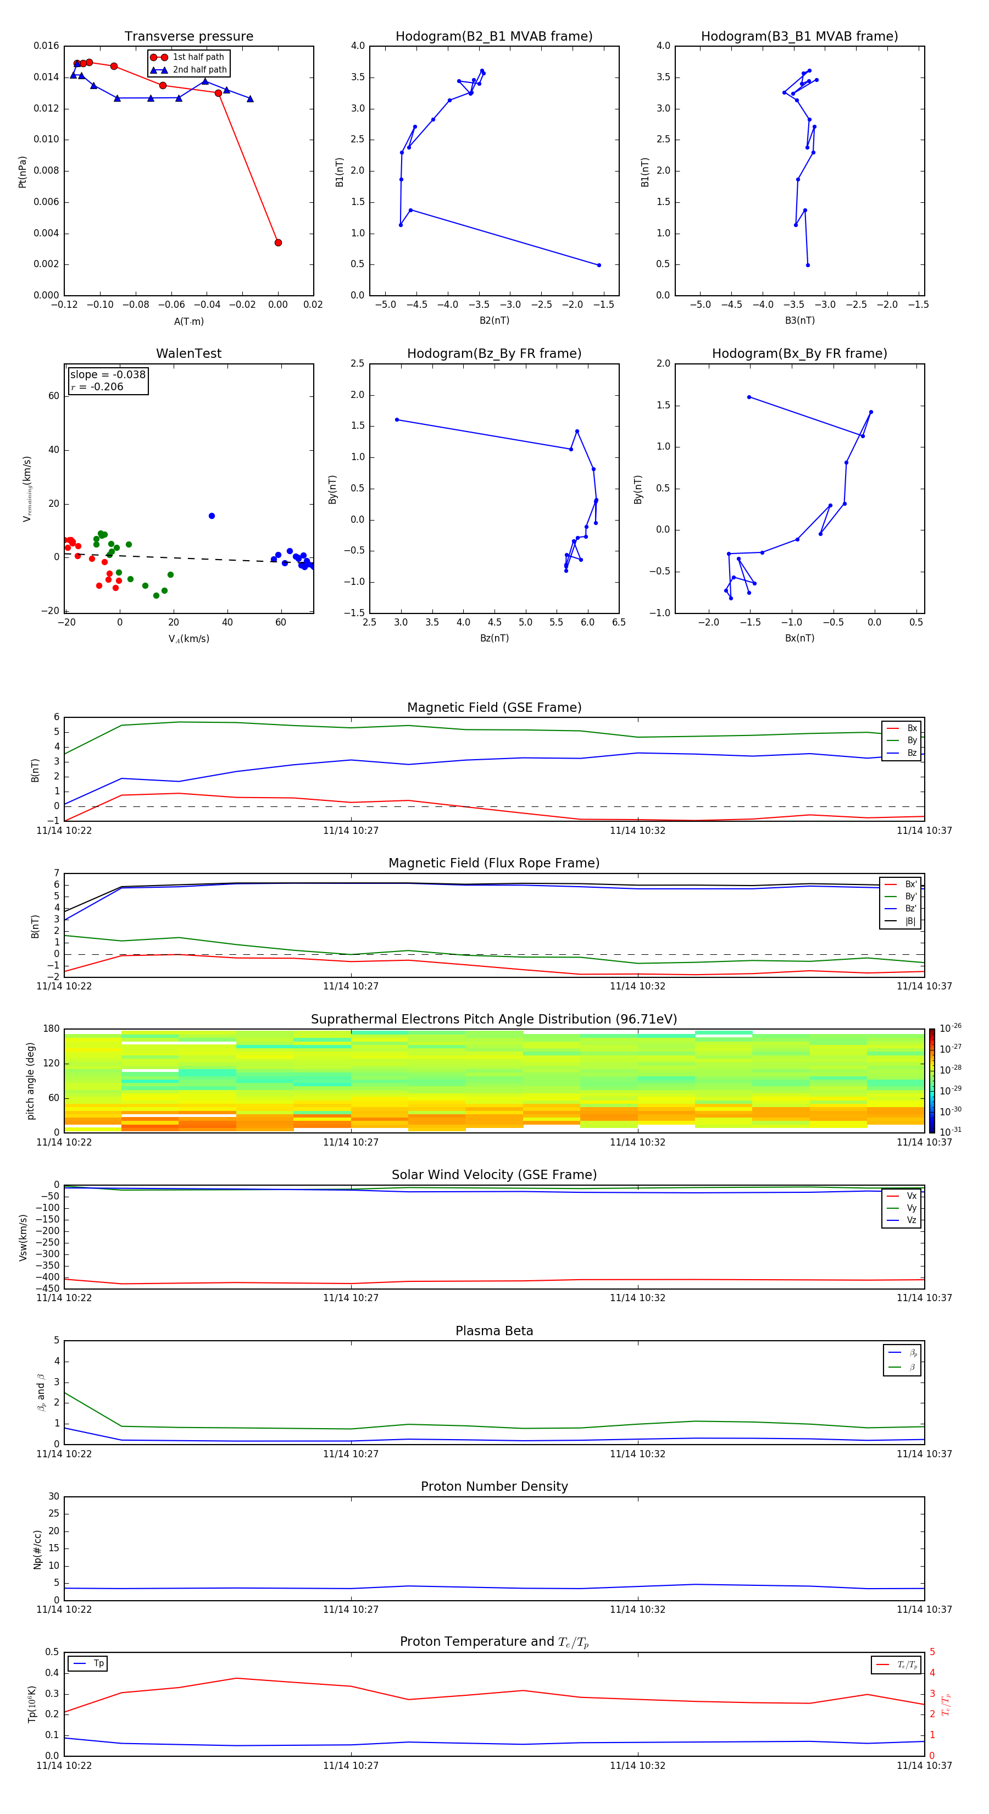The width and height of the screenshot is (989, 1814).
Task: Click the 'Hodogram(Bx_By FR frame)' title
Action: [x=799, y=353]
